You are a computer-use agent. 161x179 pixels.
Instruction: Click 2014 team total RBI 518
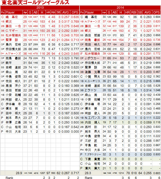pyautogui.click(x=134, y=173)
